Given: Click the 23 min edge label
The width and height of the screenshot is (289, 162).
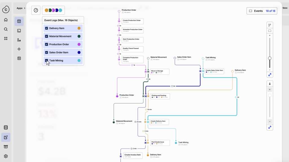Looking at the screenshot, I should point(138,122).
